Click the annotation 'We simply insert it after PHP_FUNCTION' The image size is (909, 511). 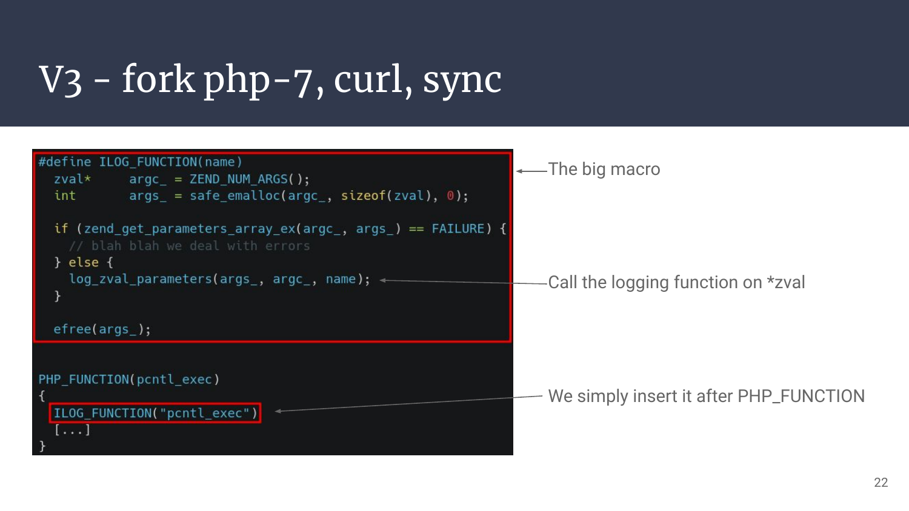pos(707,396)
